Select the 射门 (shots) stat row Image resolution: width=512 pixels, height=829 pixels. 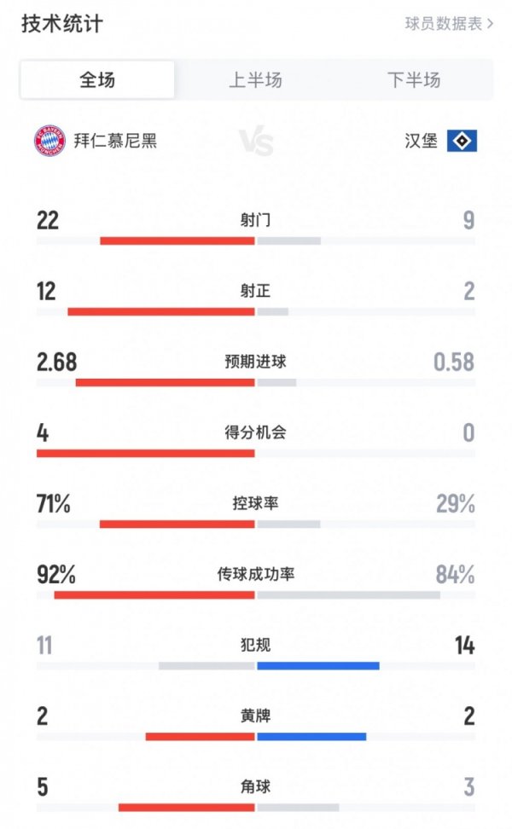tap(256, 221)
